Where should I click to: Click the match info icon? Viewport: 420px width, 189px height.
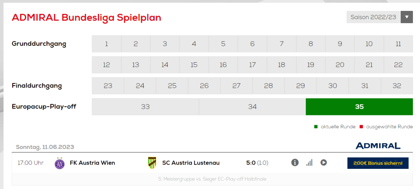pyautogui.click(x=295, y=163)
